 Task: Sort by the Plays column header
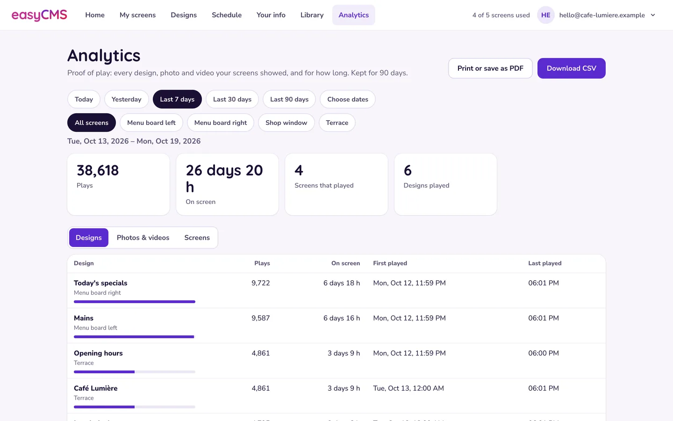pyautogui.click(x=262, y=263)
